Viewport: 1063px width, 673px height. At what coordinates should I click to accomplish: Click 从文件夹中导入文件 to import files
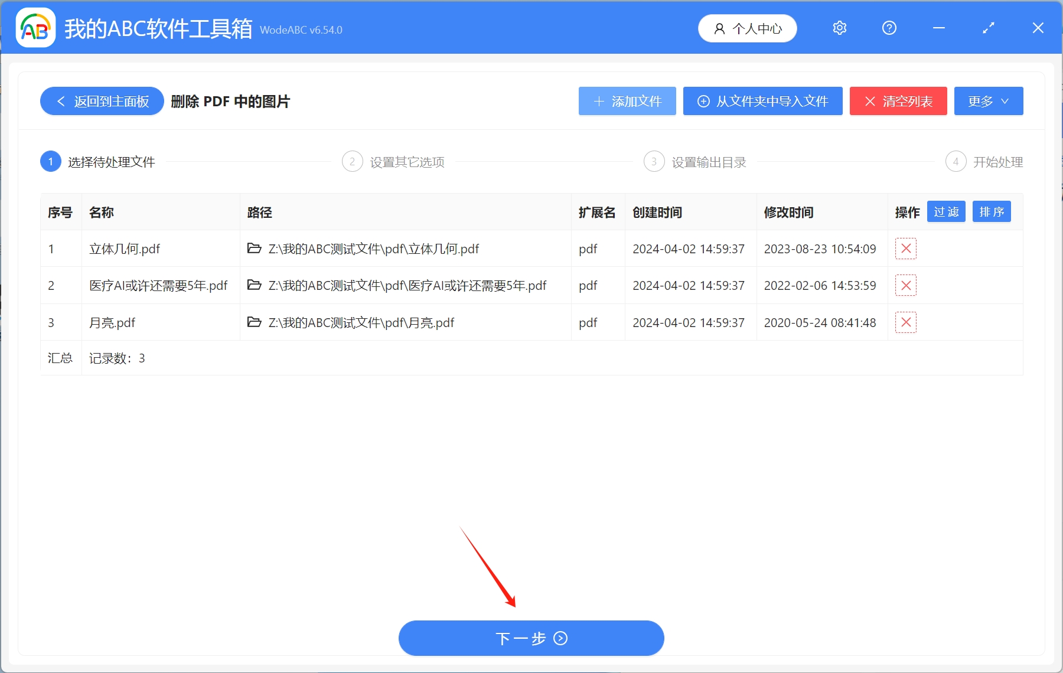(762, 101)
